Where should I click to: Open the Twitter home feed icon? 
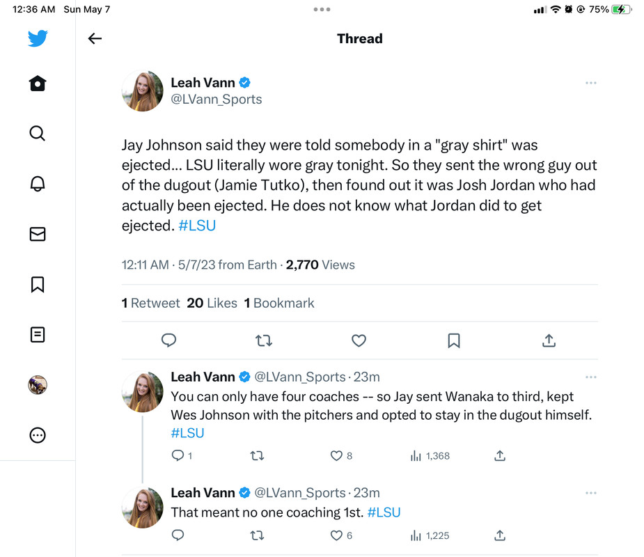38,84
